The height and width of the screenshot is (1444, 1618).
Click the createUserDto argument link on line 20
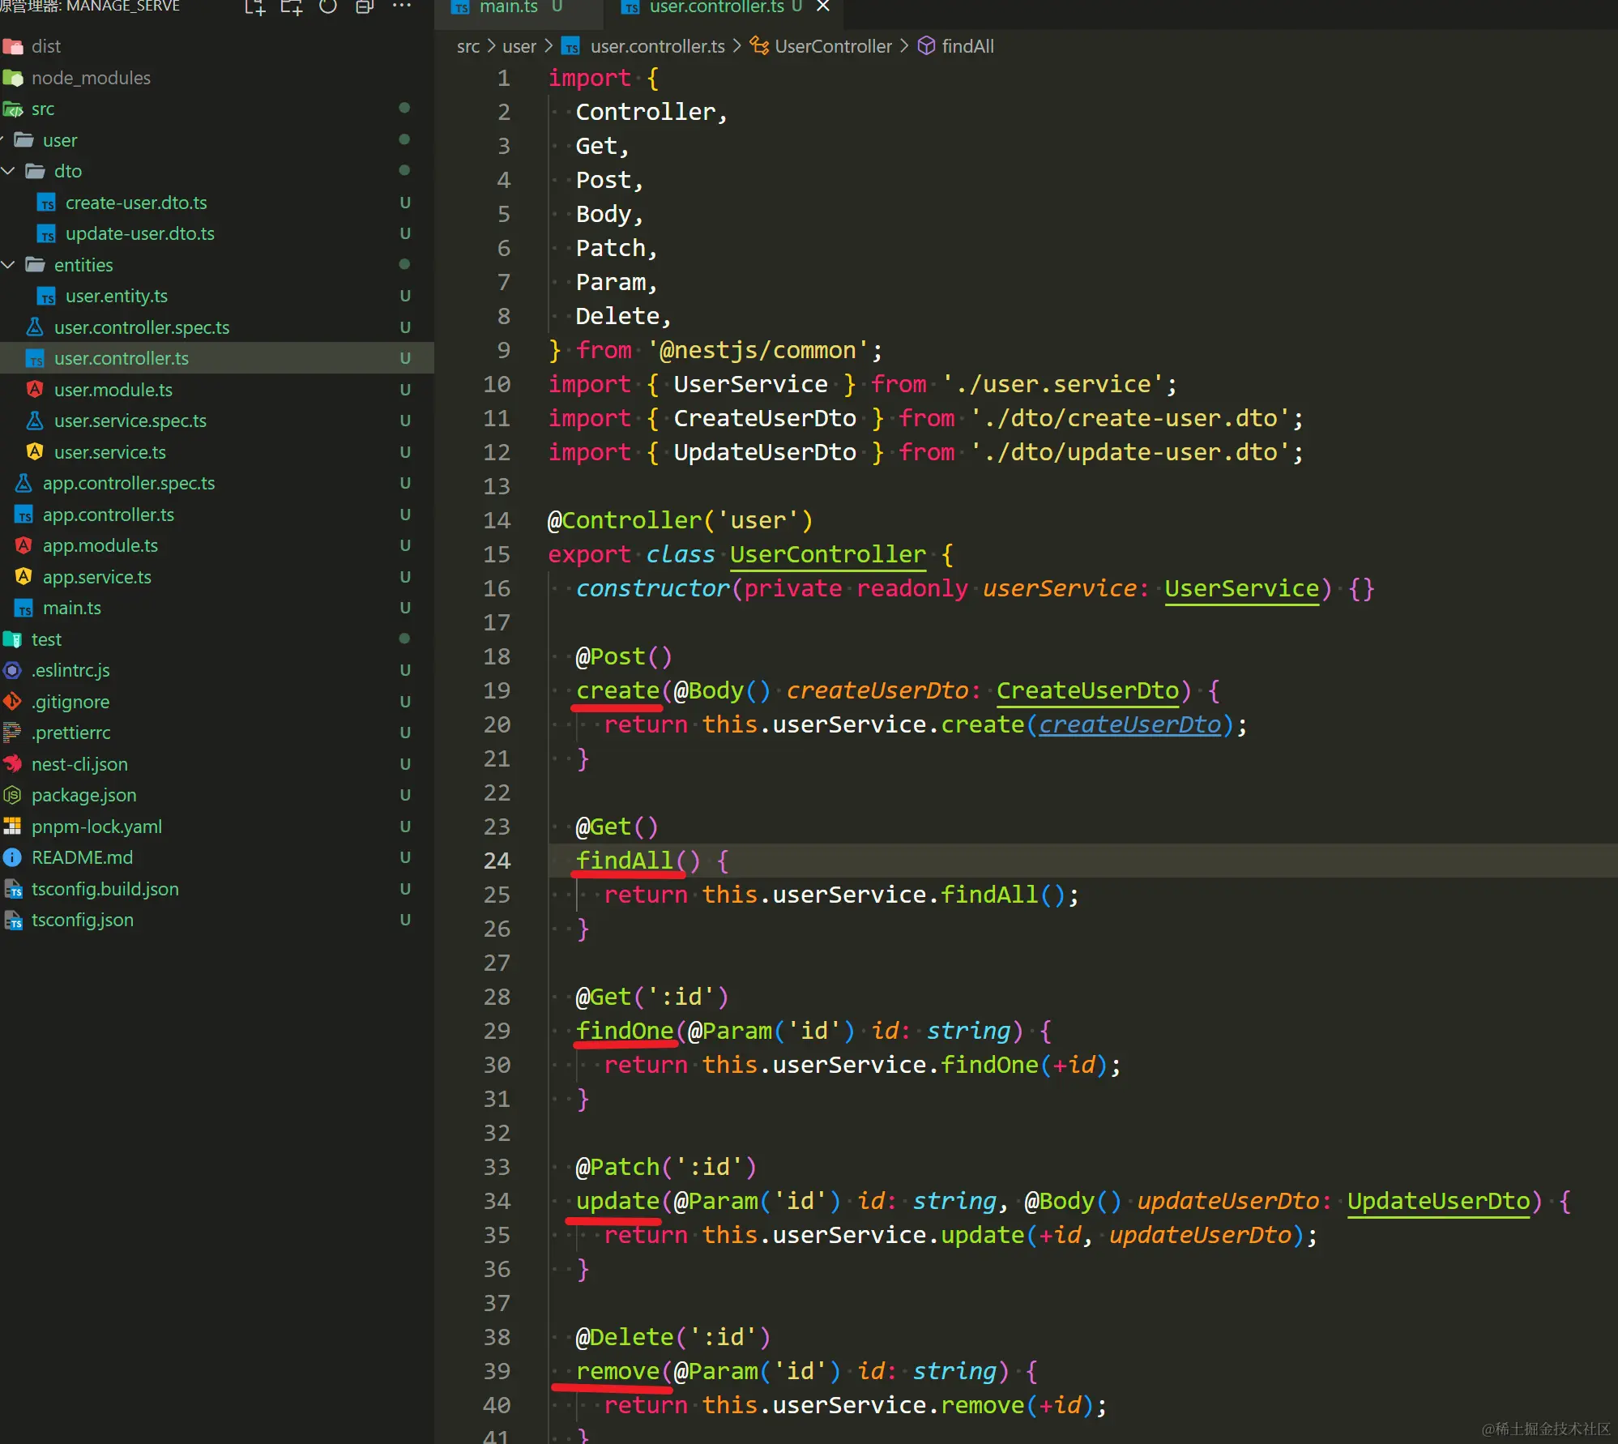click(1129, 724)
